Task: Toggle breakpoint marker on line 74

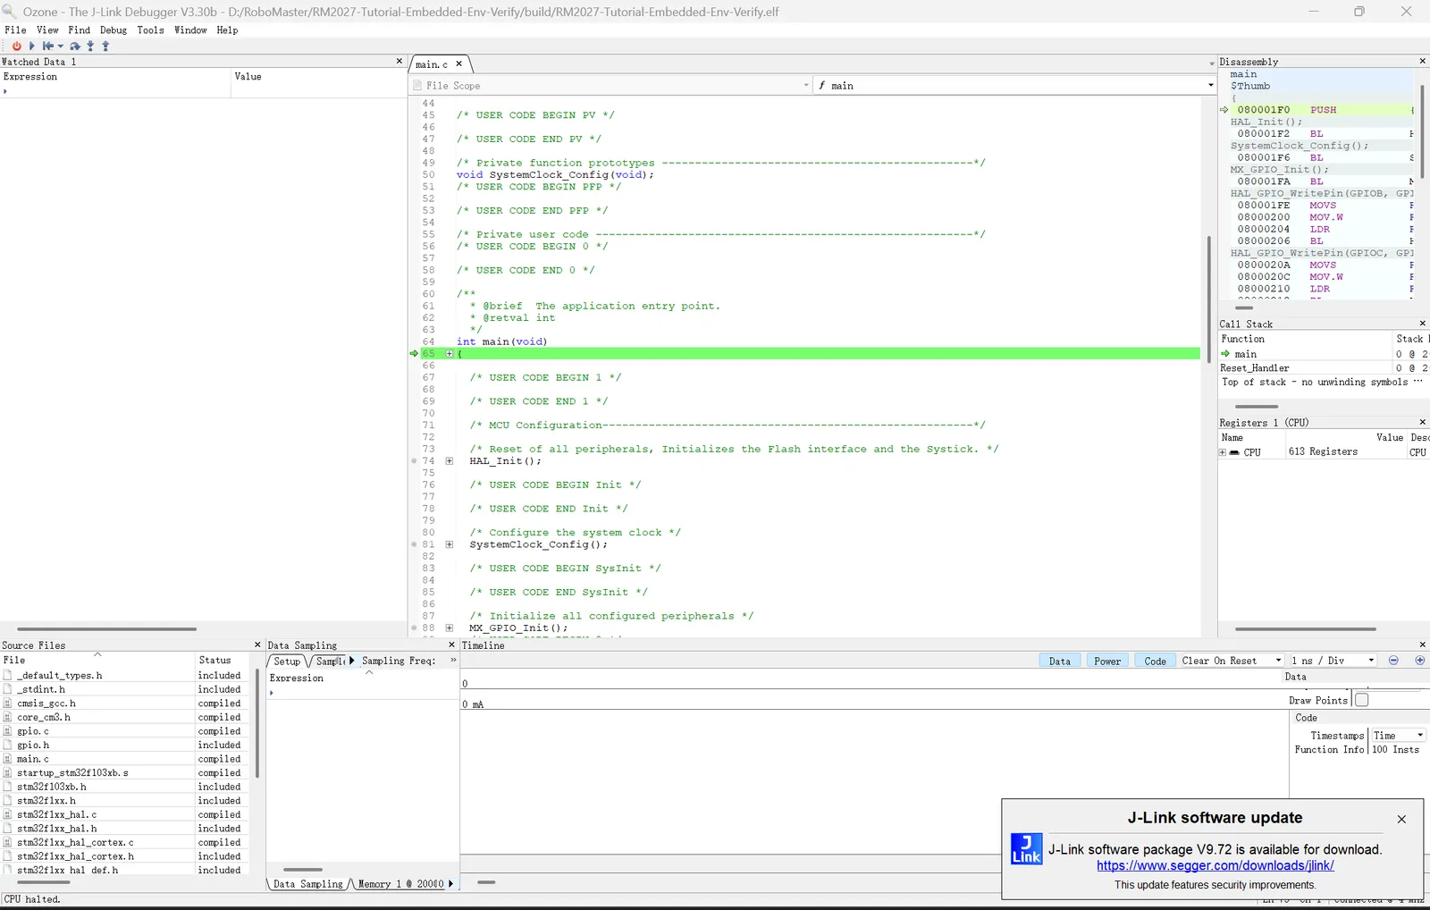Action: click(414, 461)
